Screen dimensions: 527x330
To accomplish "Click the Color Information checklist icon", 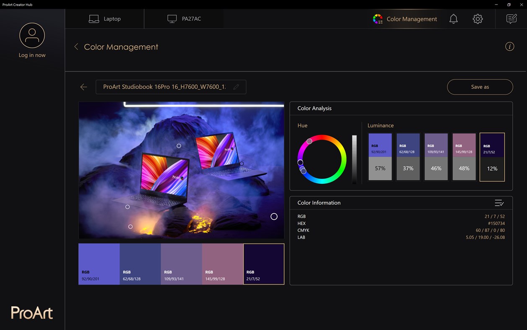I will (499, 203).
